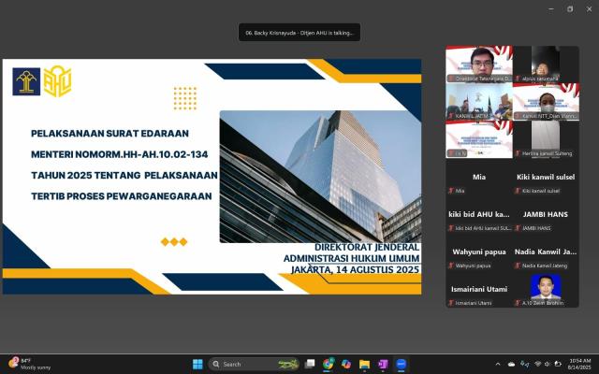Expand the hidden system tray icons chevron

click(498, 364)
